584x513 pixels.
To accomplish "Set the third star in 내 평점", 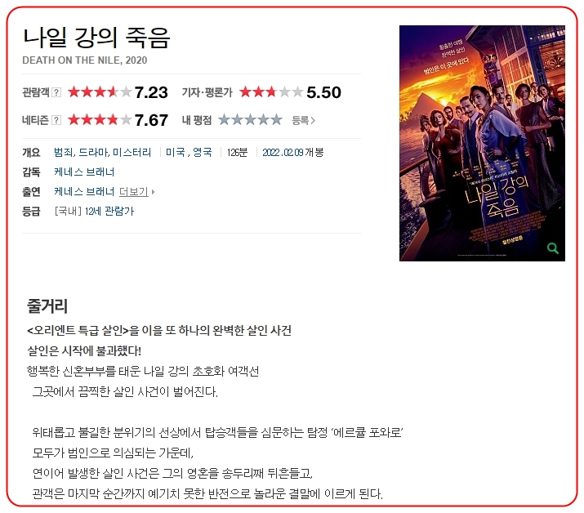I will tap(250, 119).
